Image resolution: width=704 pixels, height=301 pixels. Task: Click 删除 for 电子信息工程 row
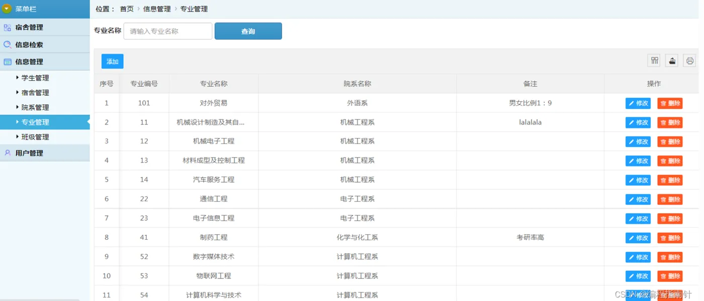670,219
